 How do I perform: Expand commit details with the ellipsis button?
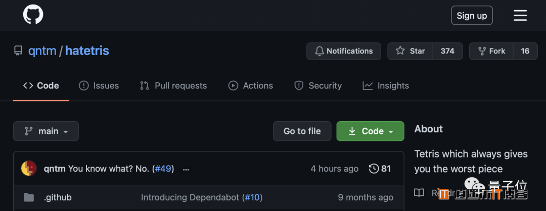[x=186, y=169]
